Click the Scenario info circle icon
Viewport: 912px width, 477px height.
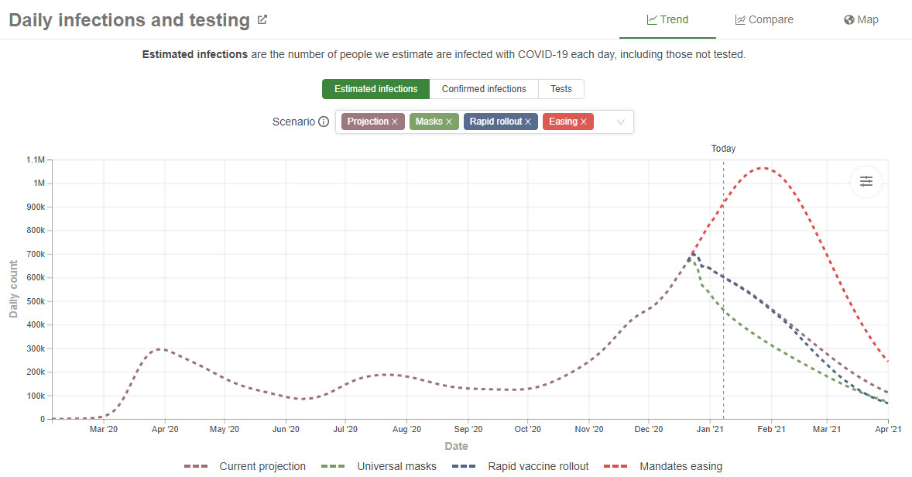[324, 122]
